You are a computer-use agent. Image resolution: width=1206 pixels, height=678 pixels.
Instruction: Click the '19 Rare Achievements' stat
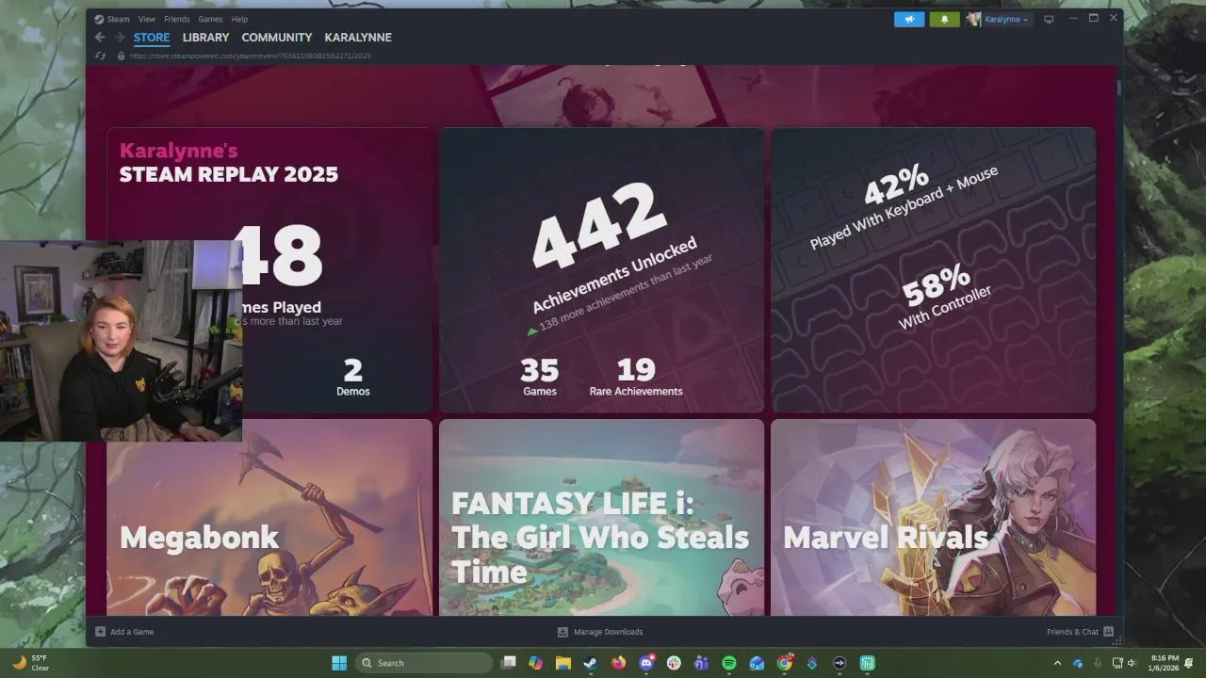click(636, 377)
